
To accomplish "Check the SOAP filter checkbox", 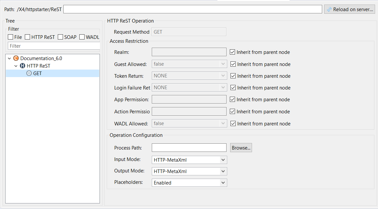I will pos(60,37).
